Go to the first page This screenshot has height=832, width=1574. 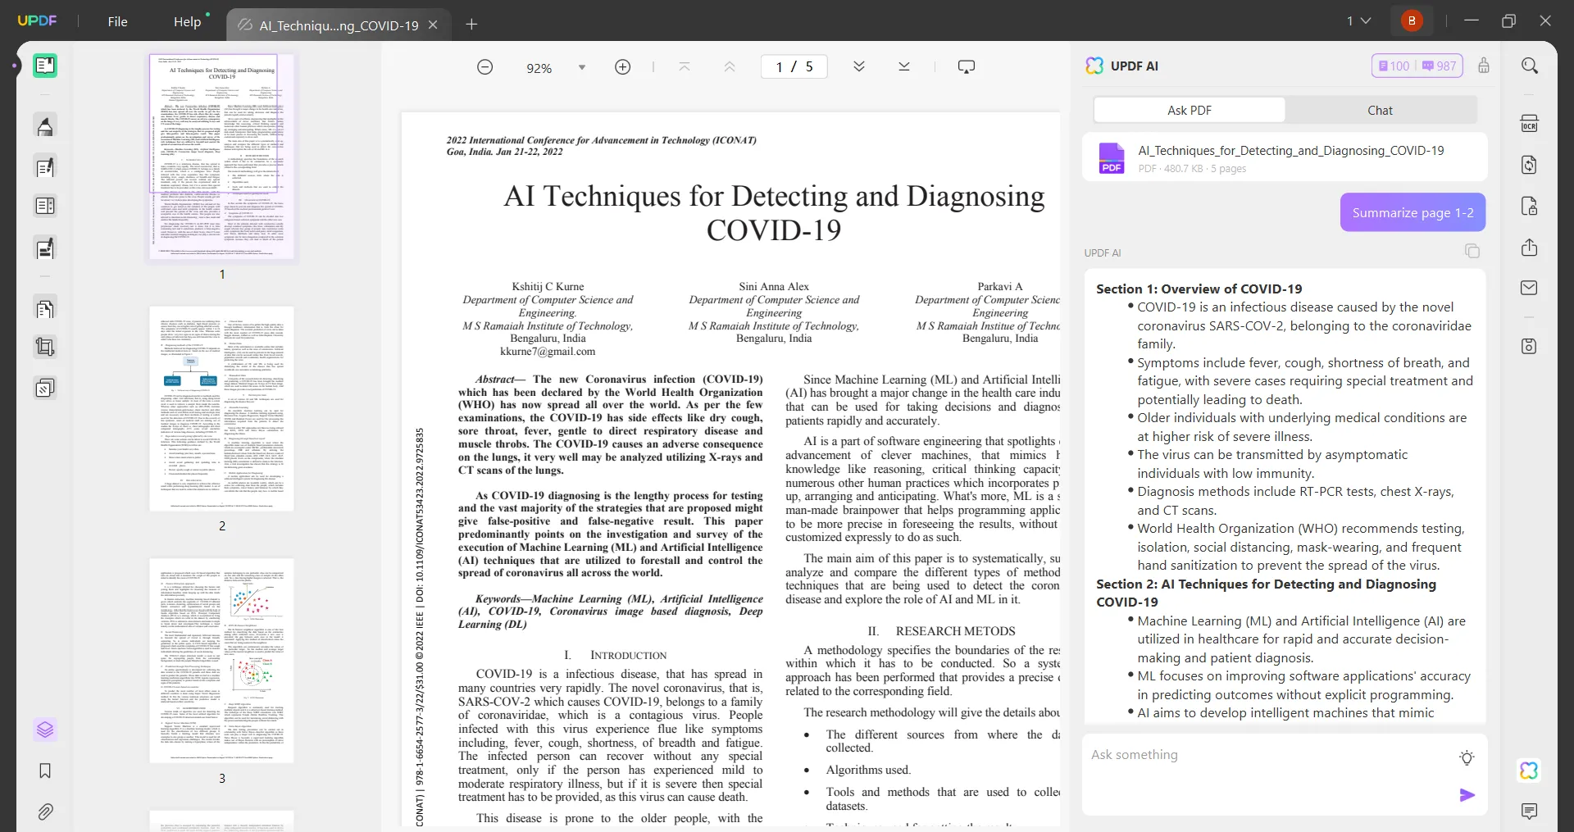tap(685, 66)
